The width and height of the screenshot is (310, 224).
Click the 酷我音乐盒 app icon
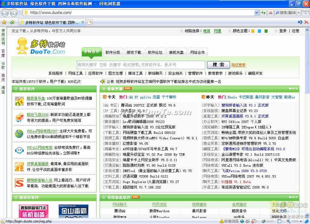click(x=19, y=101)
